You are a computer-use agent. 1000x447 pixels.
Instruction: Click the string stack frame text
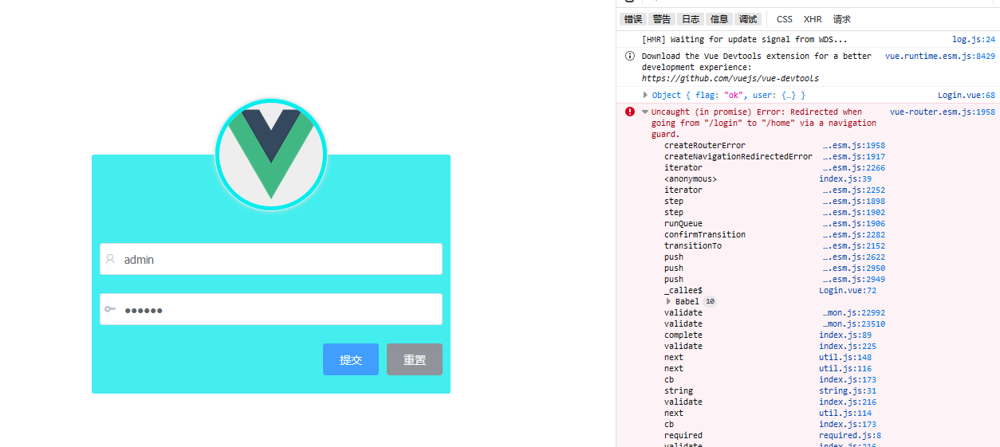point(679,390)
